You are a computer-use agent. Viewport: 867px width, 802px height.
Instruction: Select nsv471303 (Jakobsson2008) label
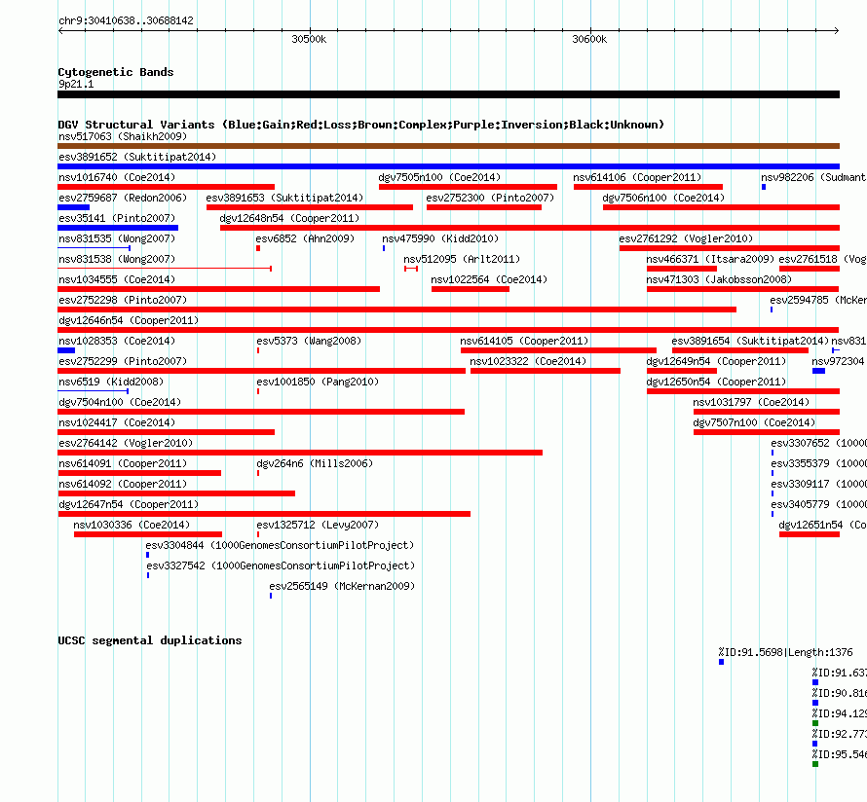(x=719, y=279)
